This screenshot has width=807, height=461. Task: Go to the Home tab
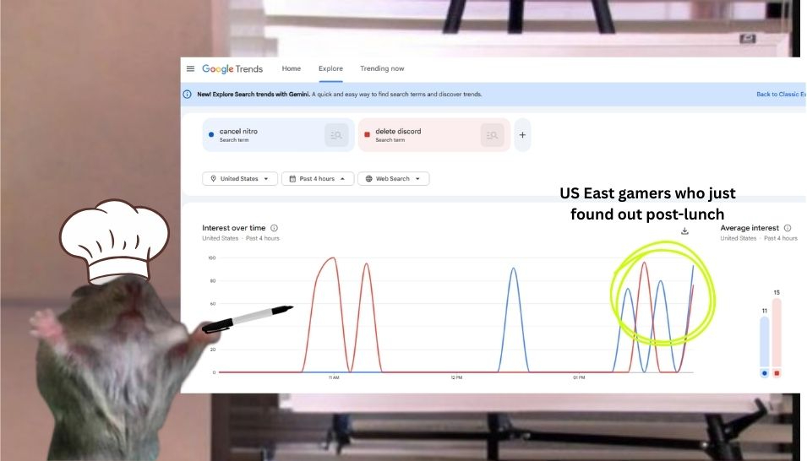coord(291,69)
